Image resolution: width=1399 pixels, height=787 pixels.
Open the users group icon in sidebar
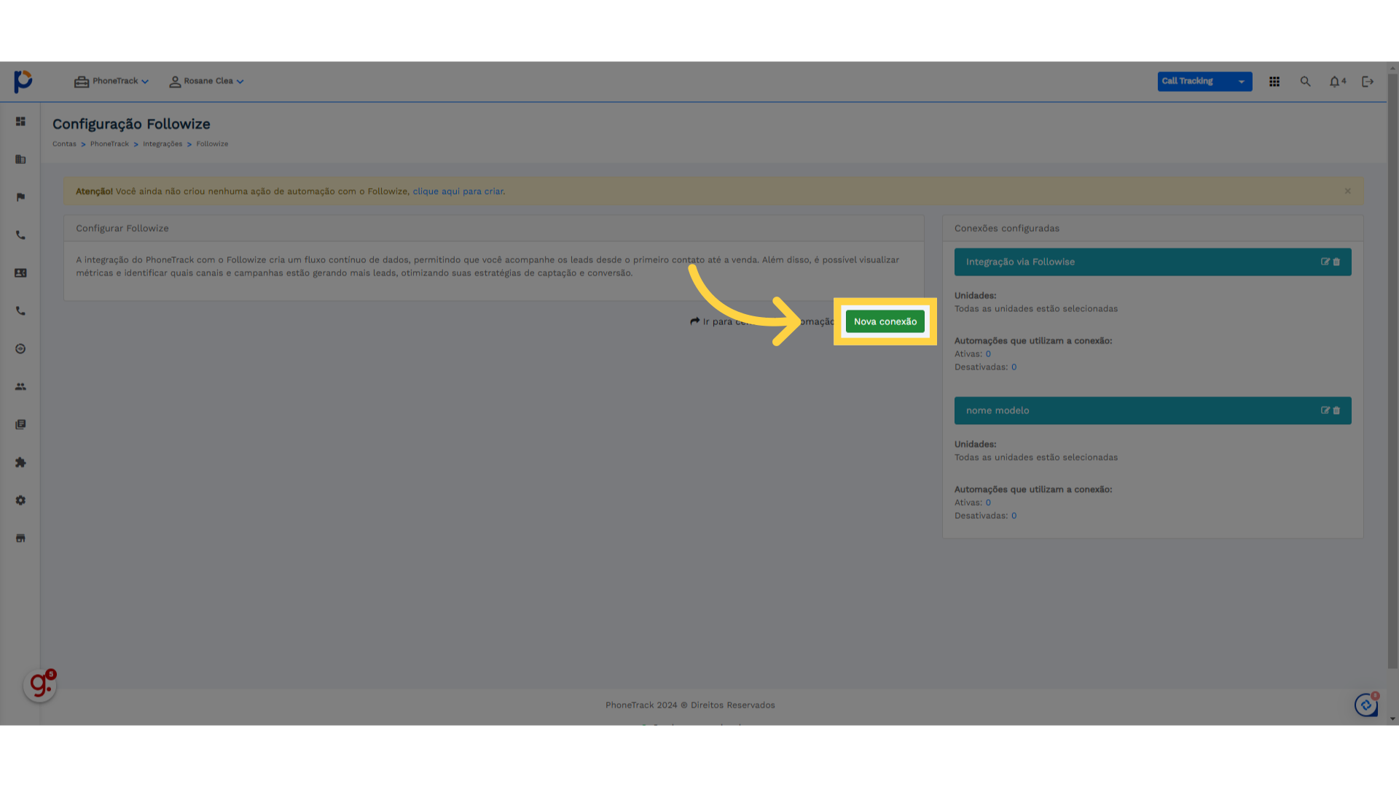click(20, 386)
